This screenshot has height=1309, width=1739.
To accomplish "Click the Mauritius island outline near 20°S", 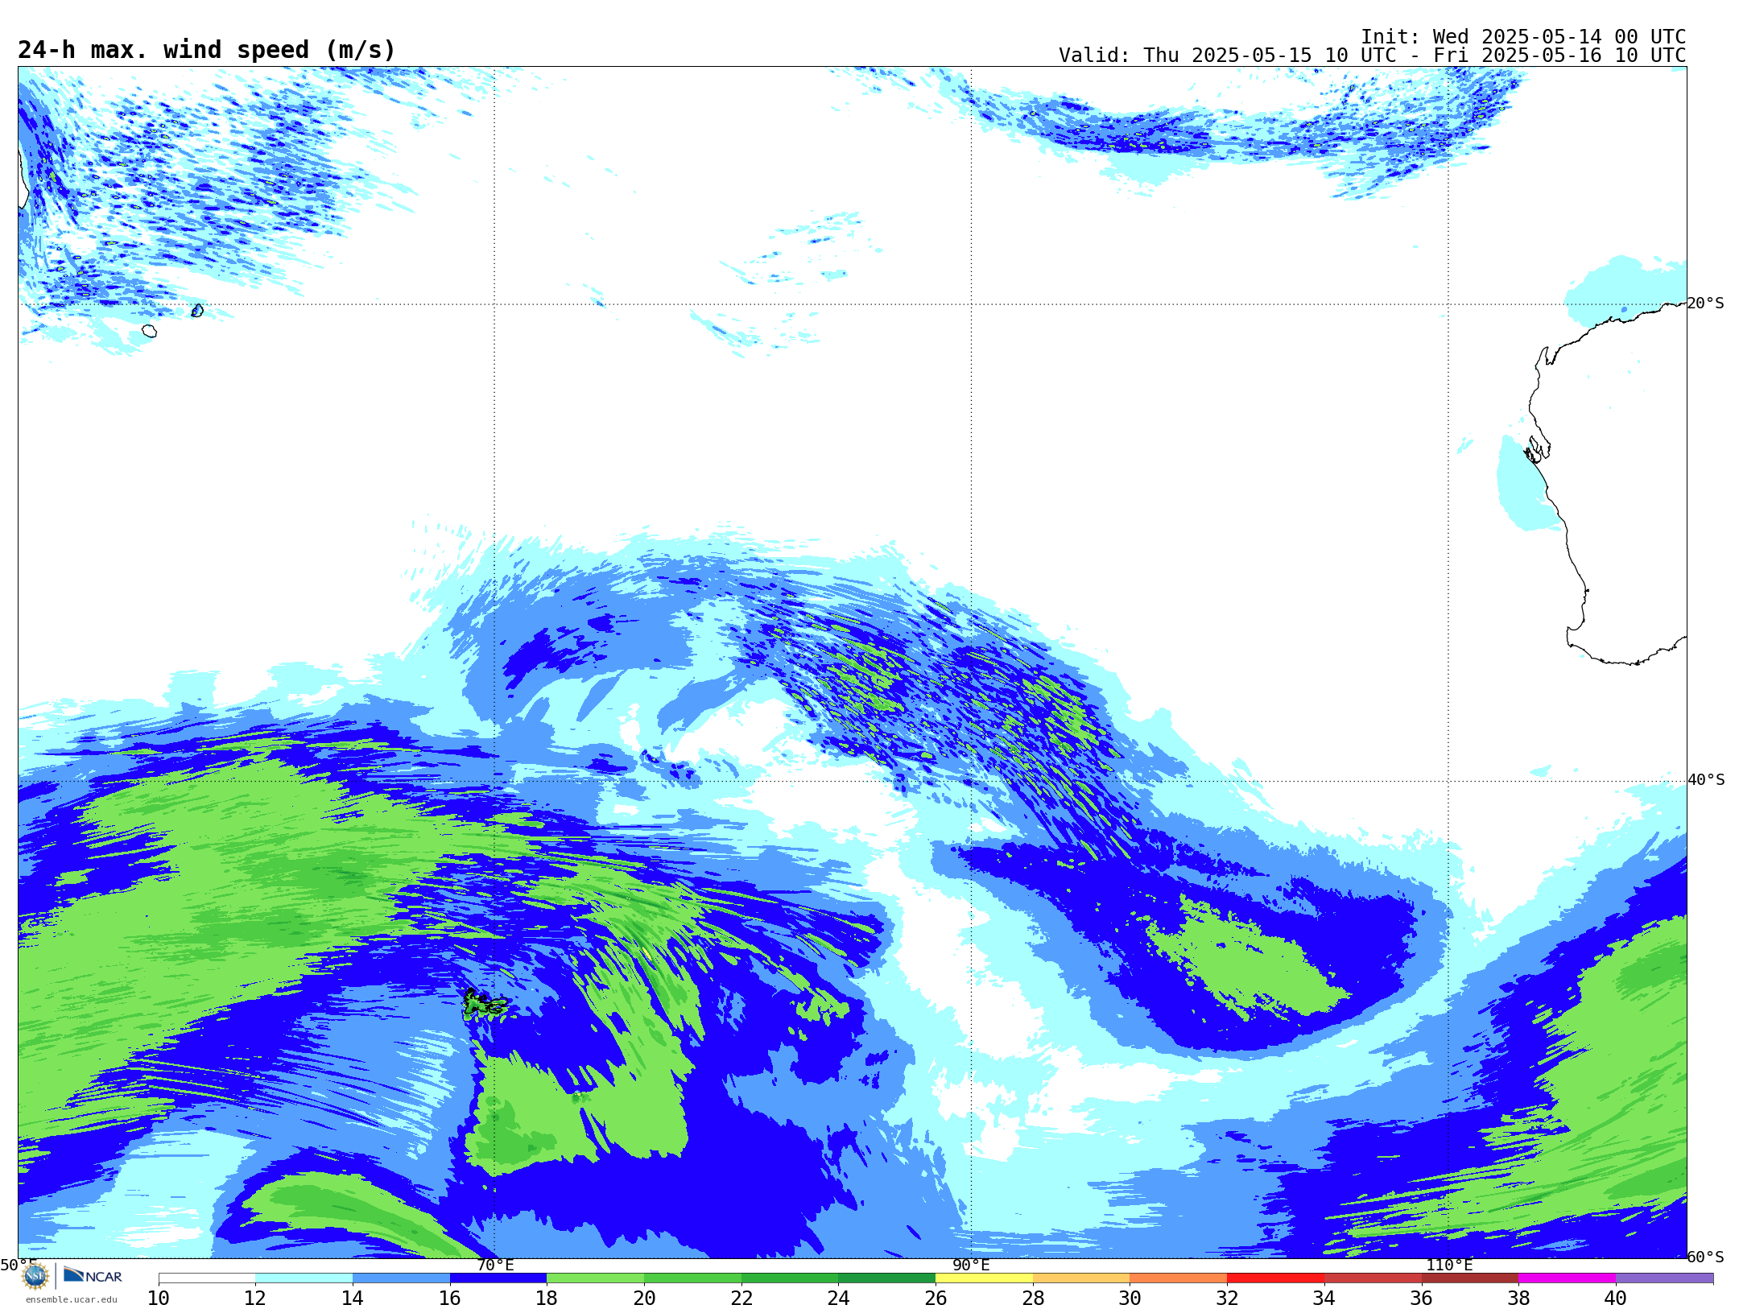I will click(197, 310).
